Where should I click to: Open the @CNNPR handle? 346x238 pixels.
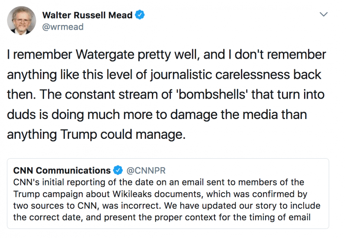(x=147, y=170)
